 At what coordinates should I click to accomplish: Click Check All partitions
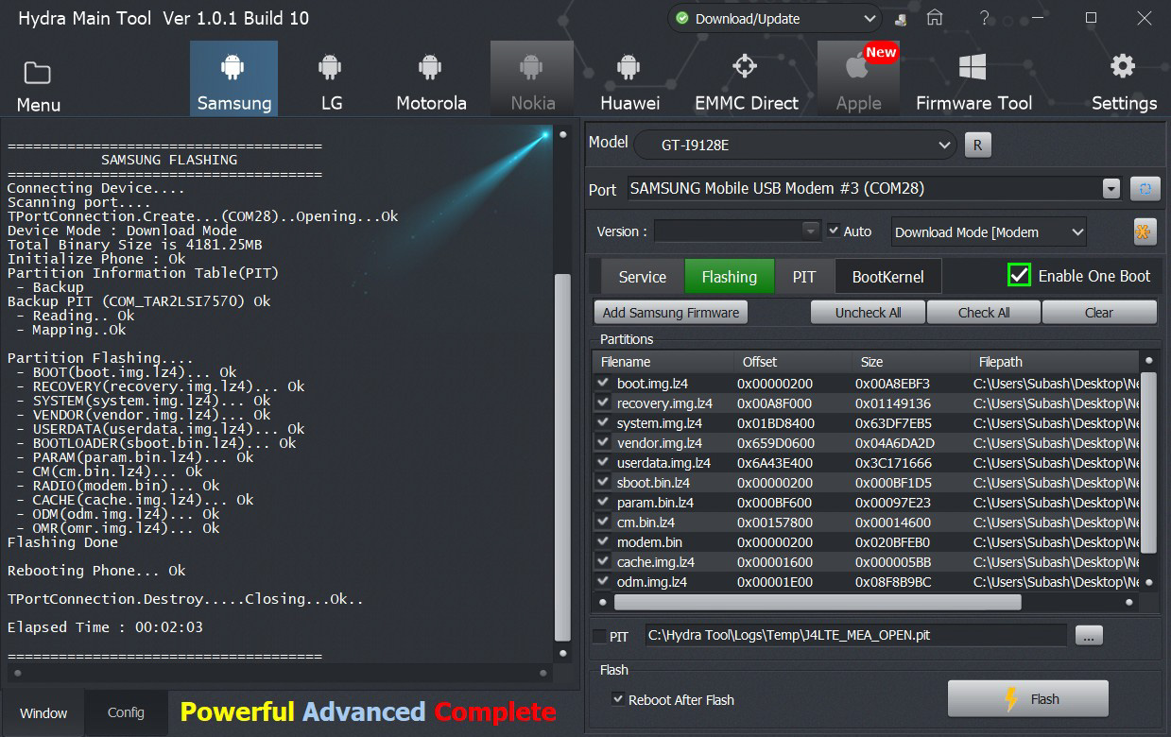983,313
